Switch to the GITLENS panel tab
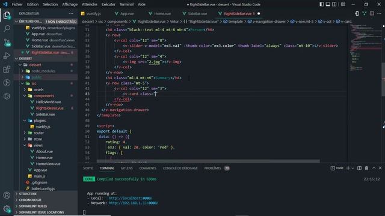 pyautogui.click(x=127, y=168)
